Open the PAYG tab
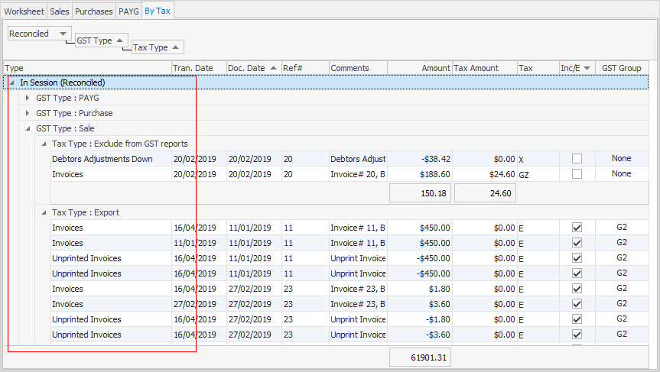Screen dimensions: 660x372 [x=128, y=11]
